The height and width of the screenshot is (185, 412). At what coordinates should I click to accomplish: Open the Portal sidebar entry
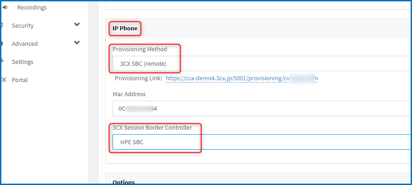[x=20, y=80]
